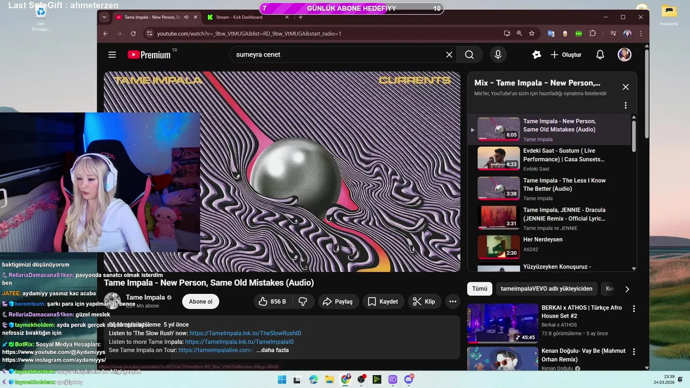Open options for BERKAI x ATHOS video

coord(634,309)
